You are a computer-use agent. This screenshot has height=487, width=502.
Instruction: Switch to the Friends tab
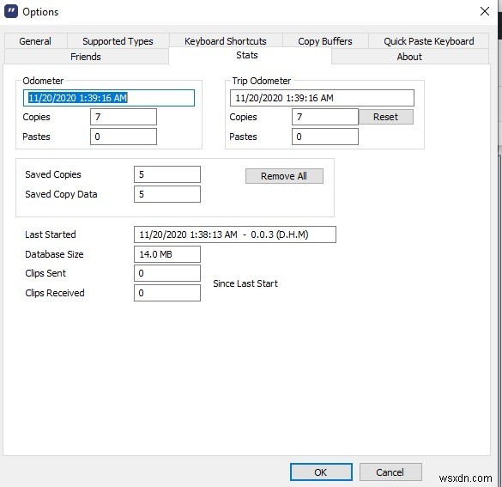[86, 57]
